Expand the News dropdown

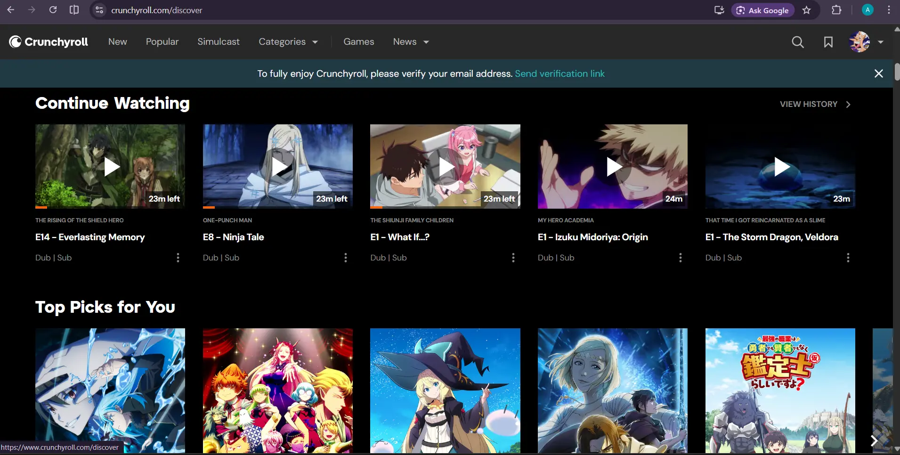(x=411, y=42)
